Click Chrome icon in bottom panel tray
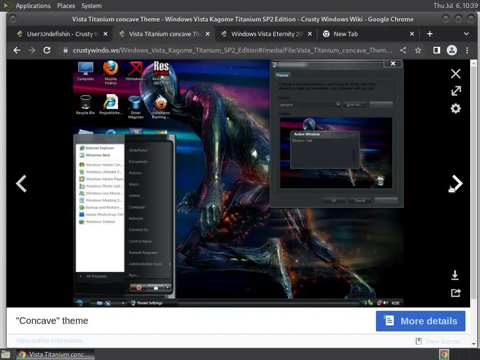 tap(444, 355)
